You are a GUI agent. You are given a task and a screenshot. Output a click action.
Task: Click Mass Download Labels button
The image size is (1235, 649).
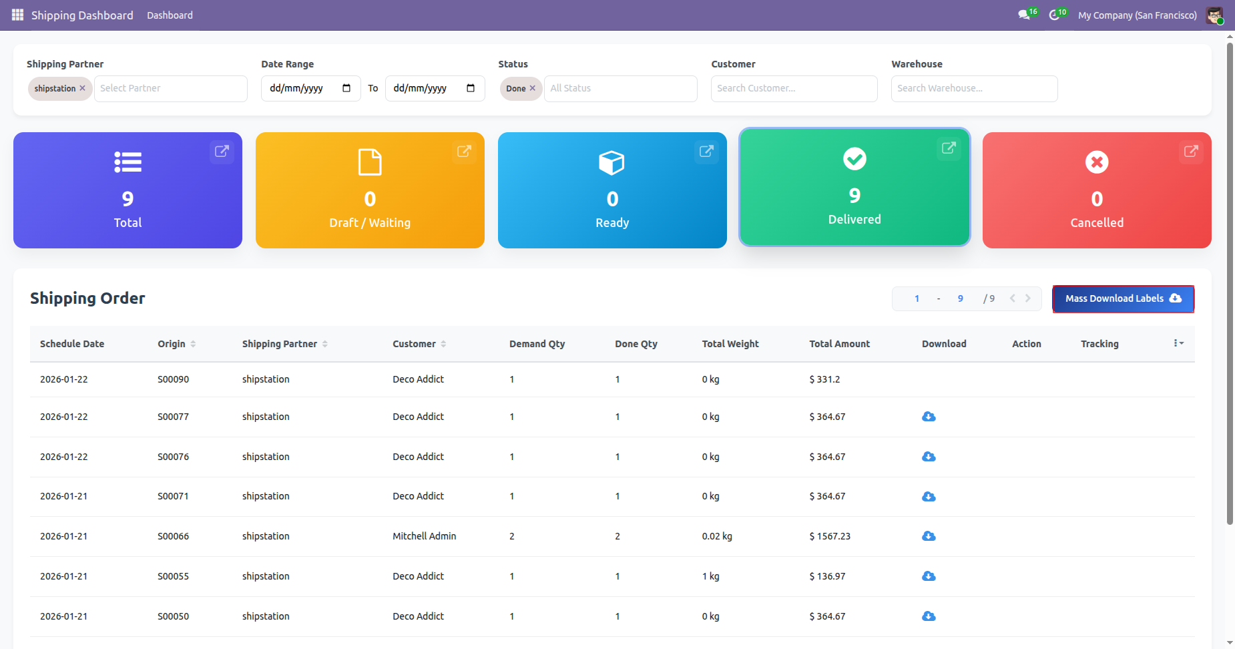(1123, 298)
